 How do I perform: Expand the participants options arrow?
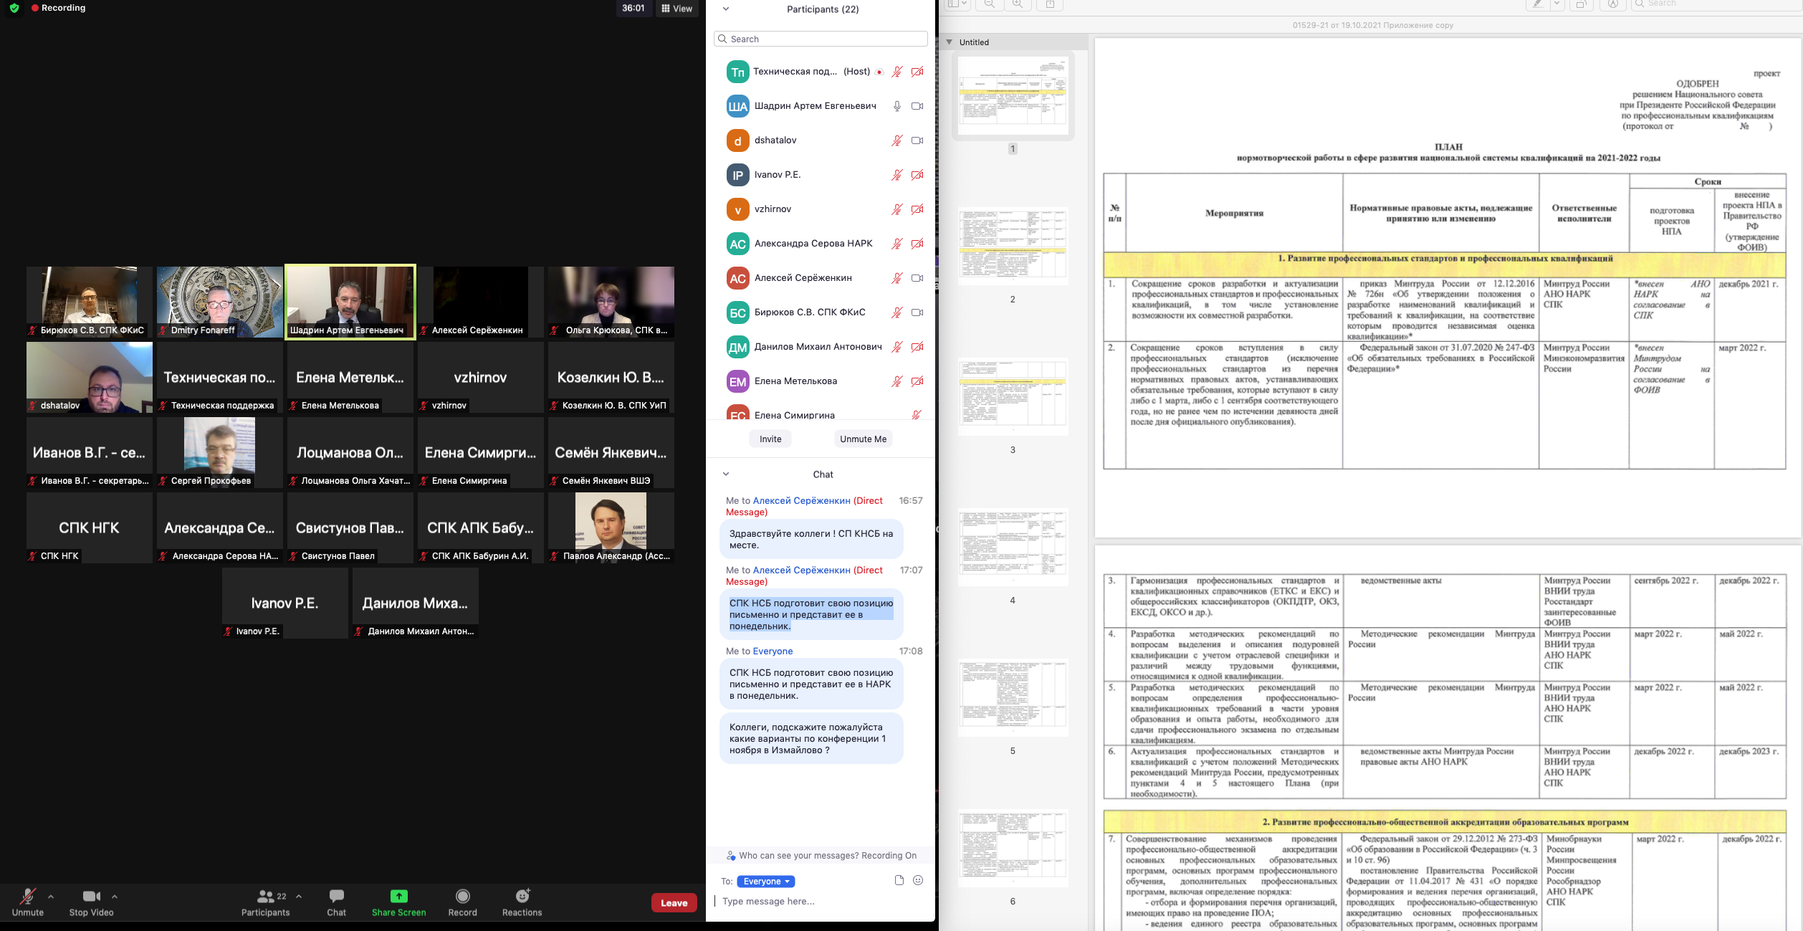pos(299,896)
